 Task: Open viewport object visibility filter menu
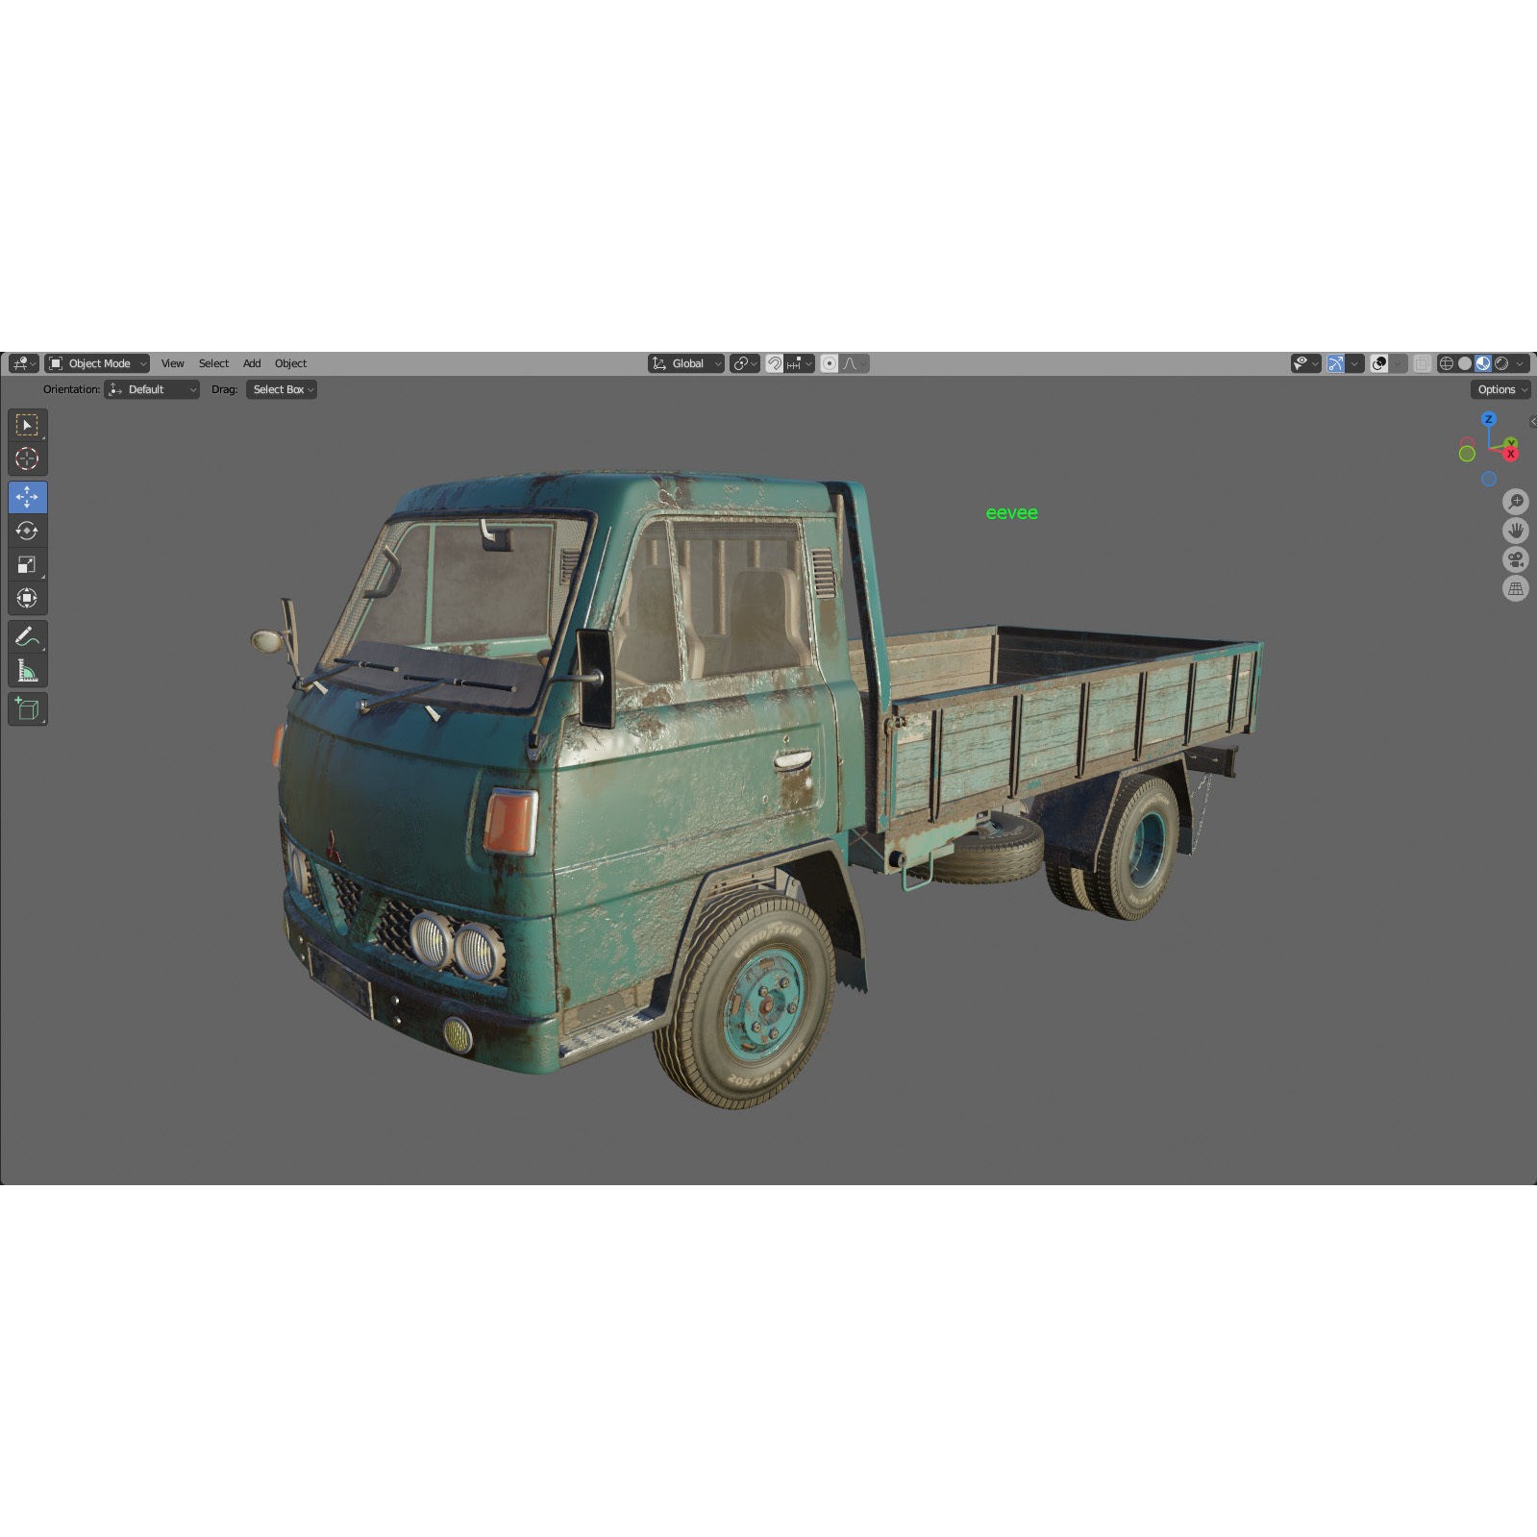coord(1305,363)
